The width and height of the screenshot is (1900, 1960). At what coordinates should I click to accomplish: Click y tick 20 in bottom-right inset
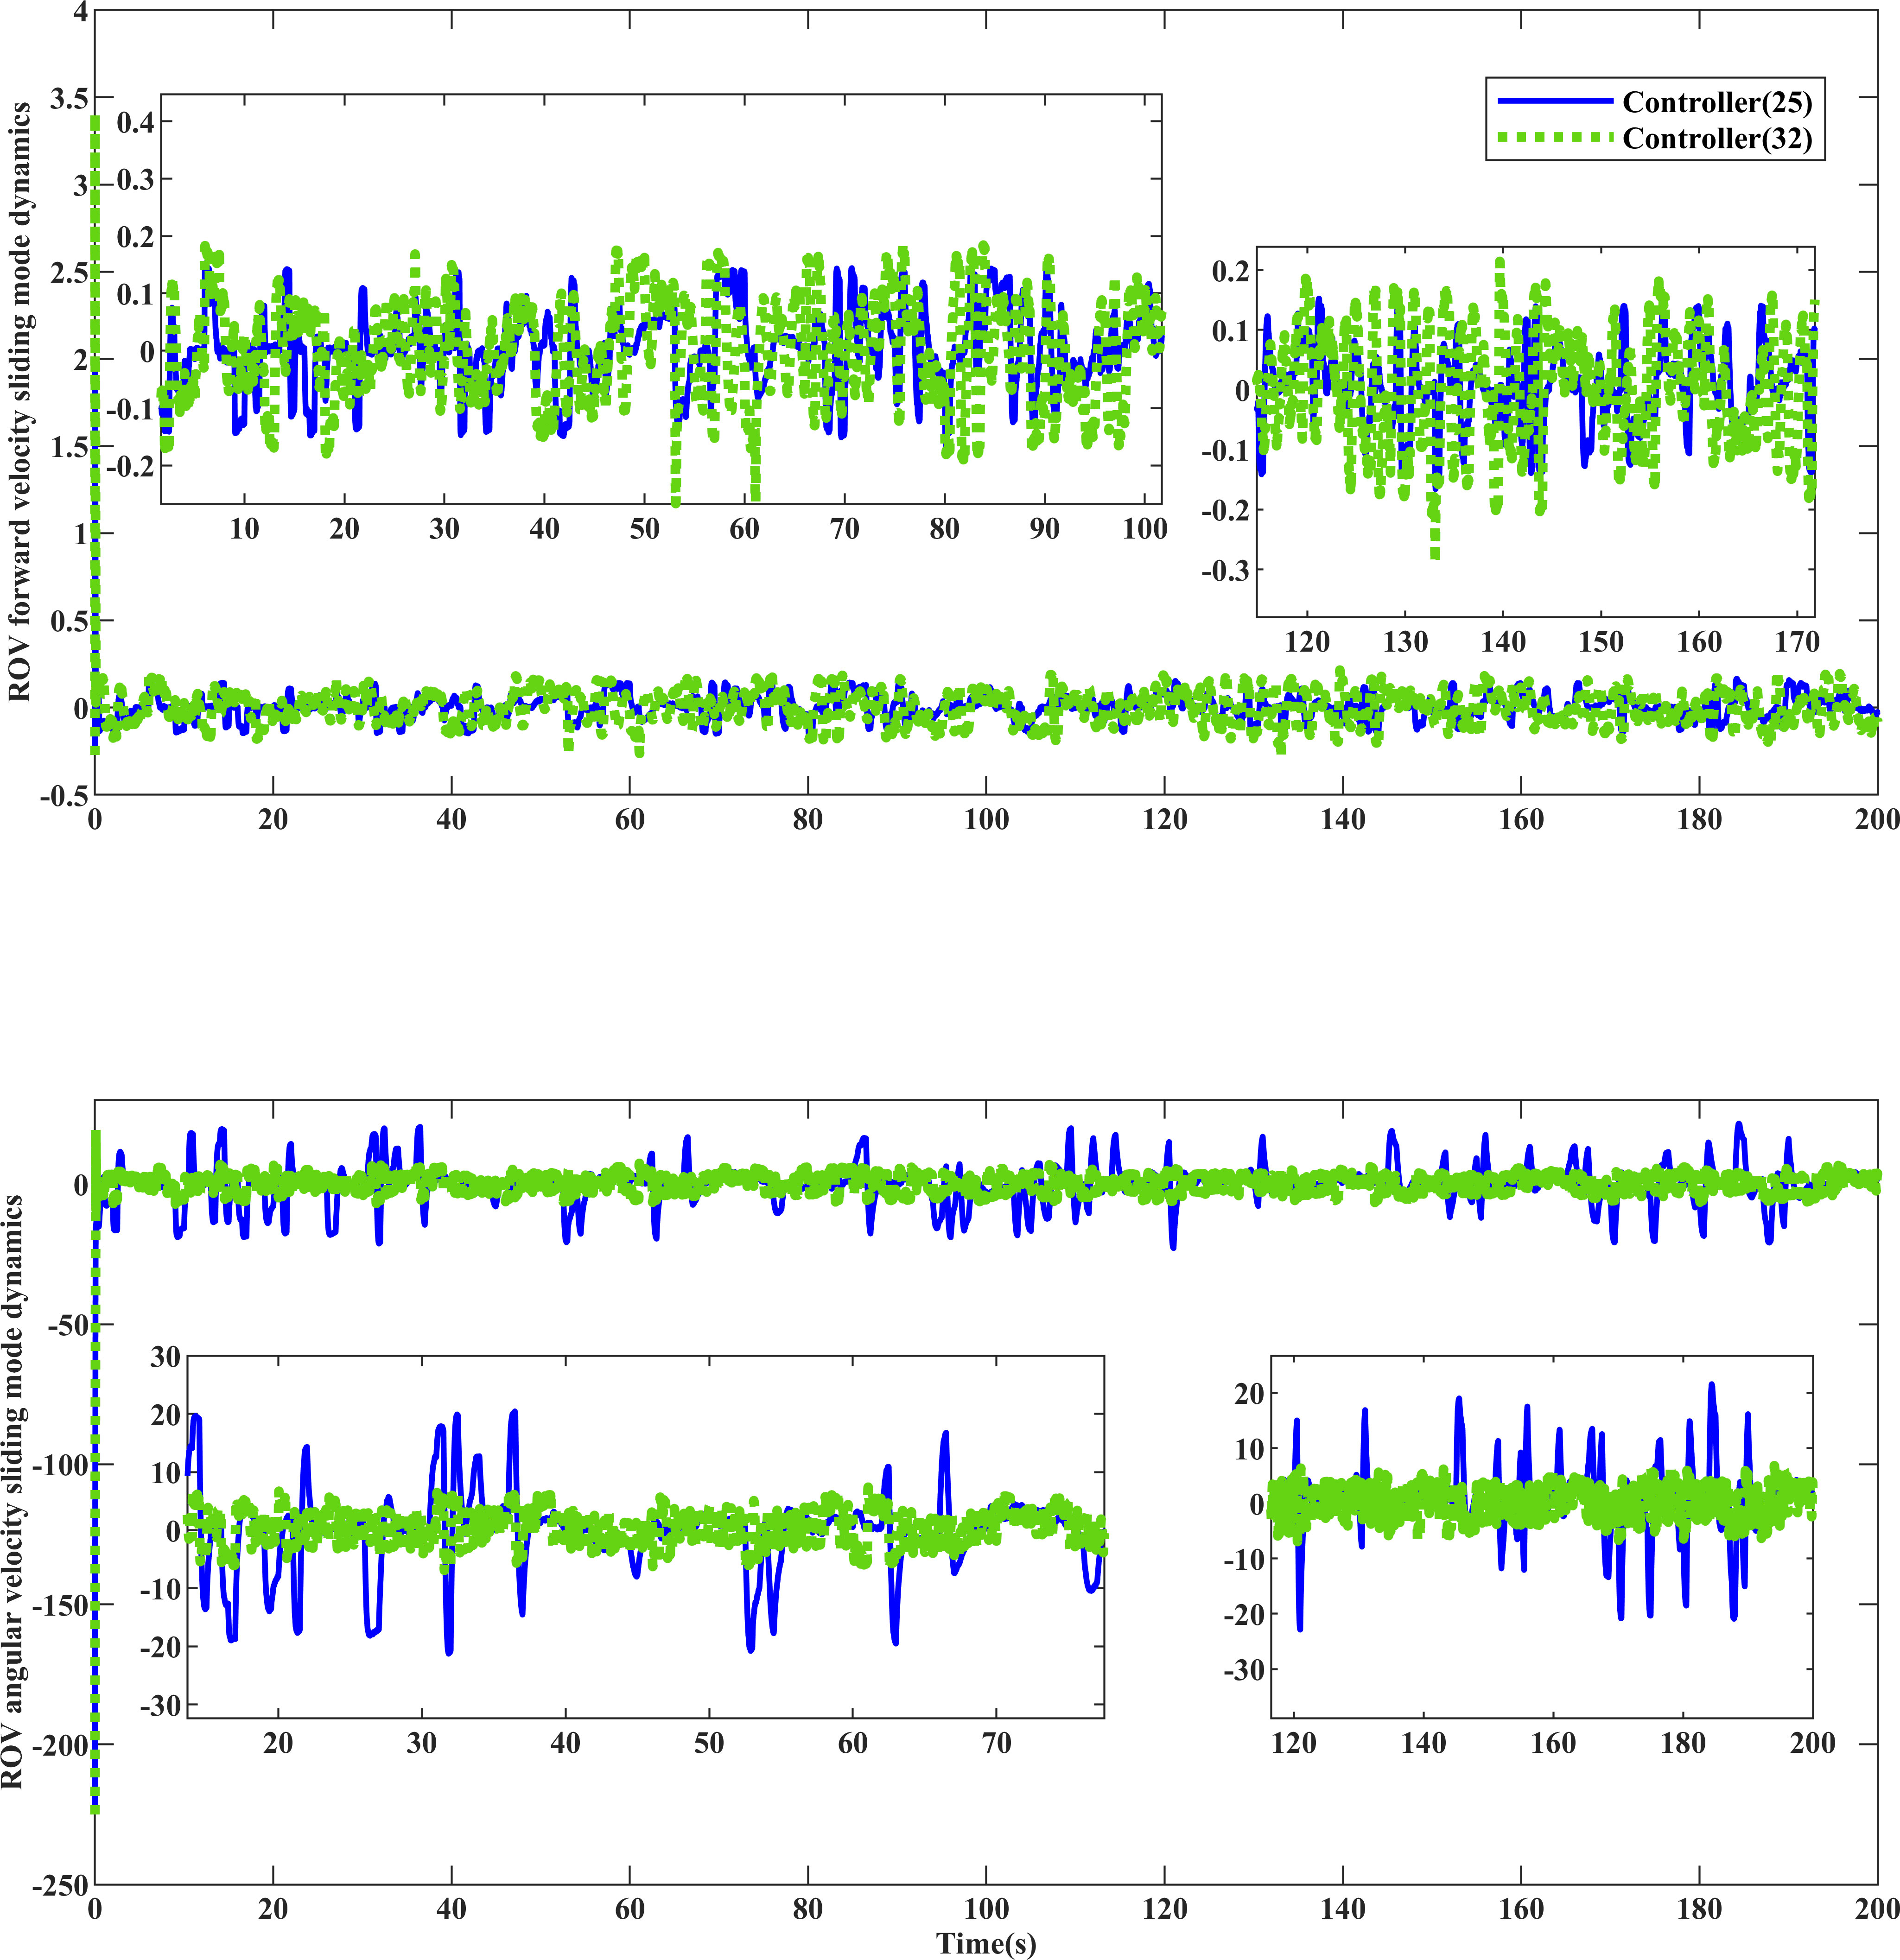[x=1249, y=1393]
